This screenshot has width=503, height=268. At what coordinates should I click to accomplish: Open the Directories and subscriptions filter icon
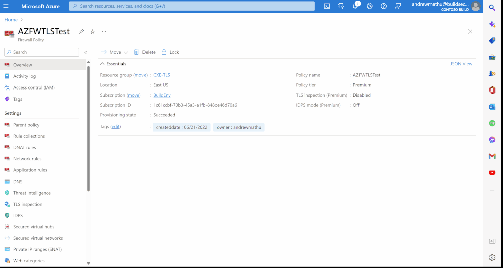(x=341, y=6)
